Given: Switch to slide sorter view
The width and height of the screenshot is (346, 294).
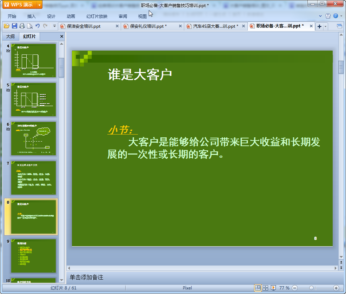Looking at the screenshot, I should click(265, 288).
